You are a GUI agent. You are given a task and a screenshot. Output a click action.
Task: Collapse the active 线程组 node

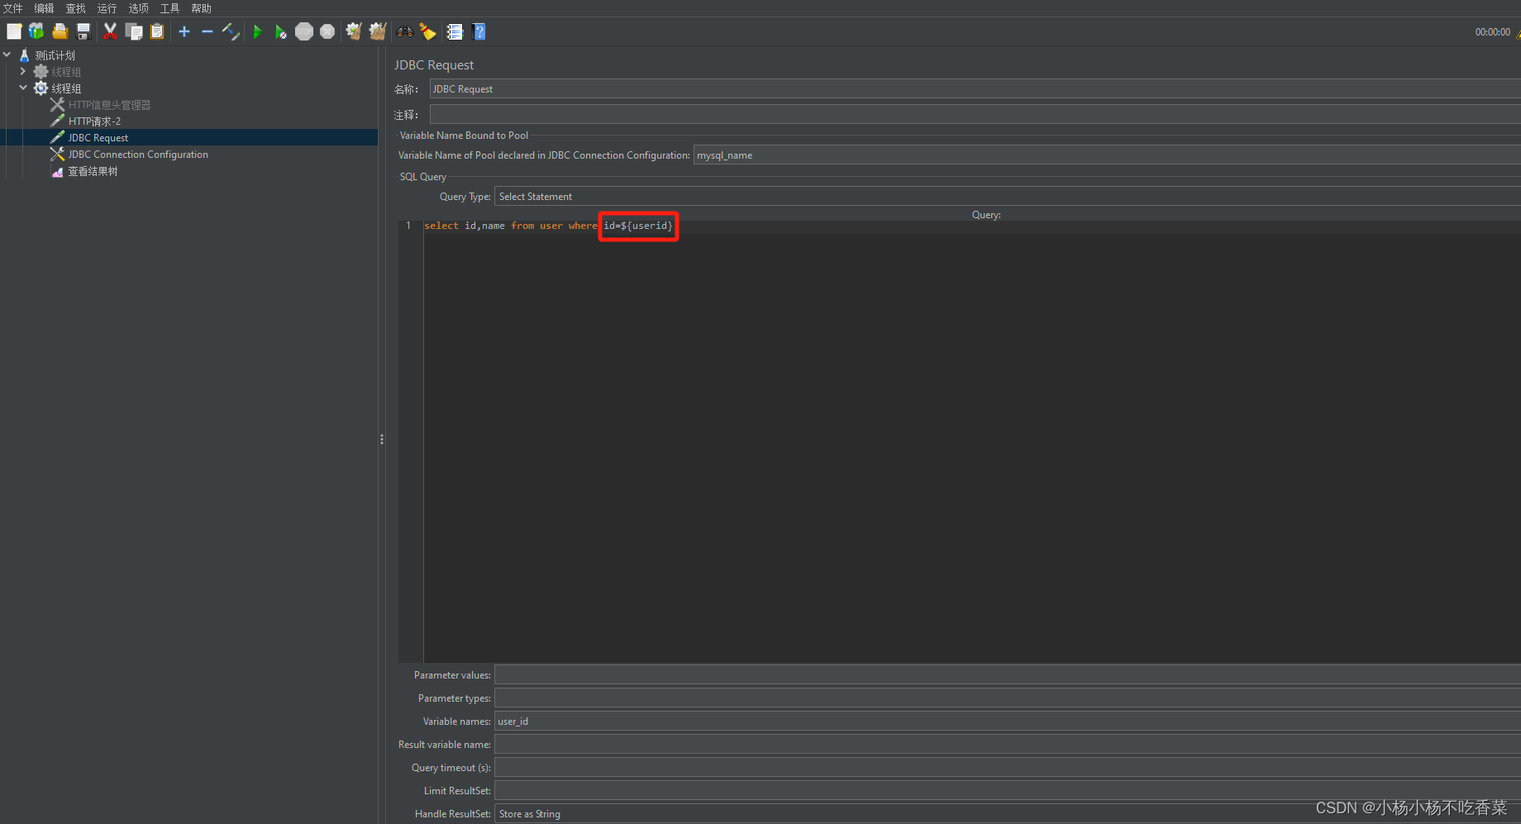(23, 88)
